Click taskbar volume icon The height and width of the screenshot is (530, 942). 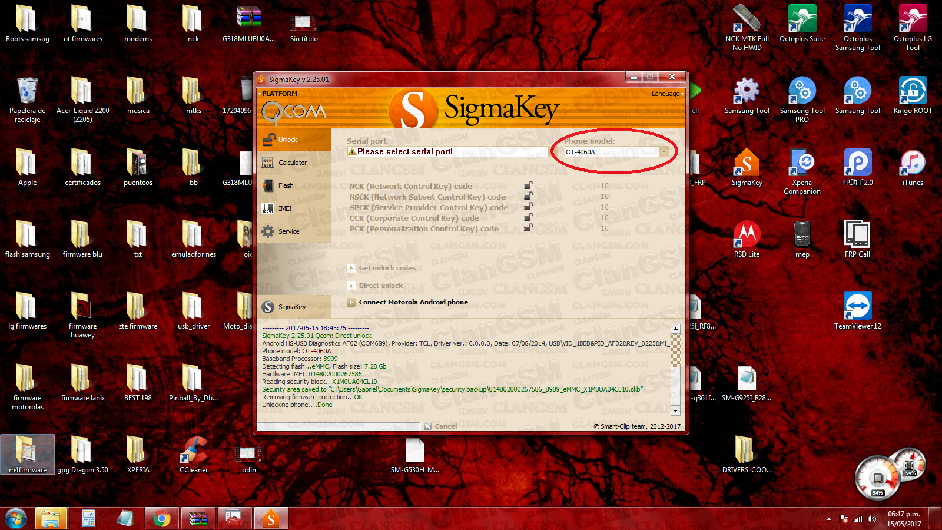(x=871, y=519)
